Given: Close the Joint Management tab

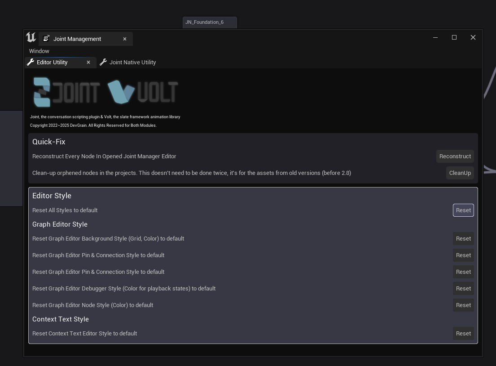Looking at the screenshot, I should [x=125, y=39].
